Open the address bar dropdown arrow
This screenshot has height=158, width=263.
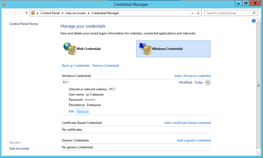coord(192,13)
